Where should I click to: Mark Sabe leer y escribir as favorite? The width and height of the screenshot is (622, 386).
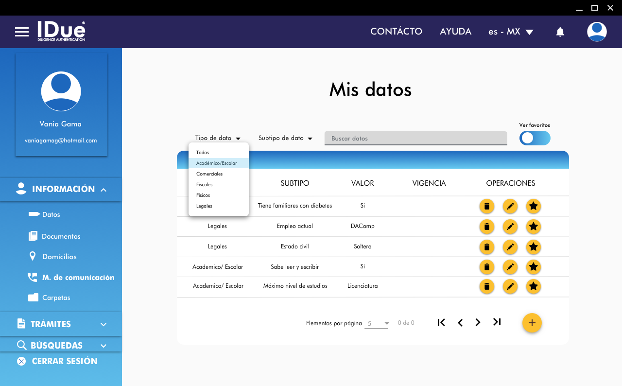(x=533, y=267)
